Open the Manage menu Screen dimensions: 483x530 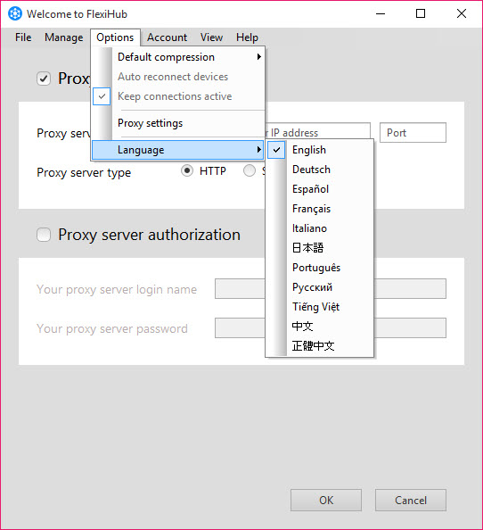63,37
